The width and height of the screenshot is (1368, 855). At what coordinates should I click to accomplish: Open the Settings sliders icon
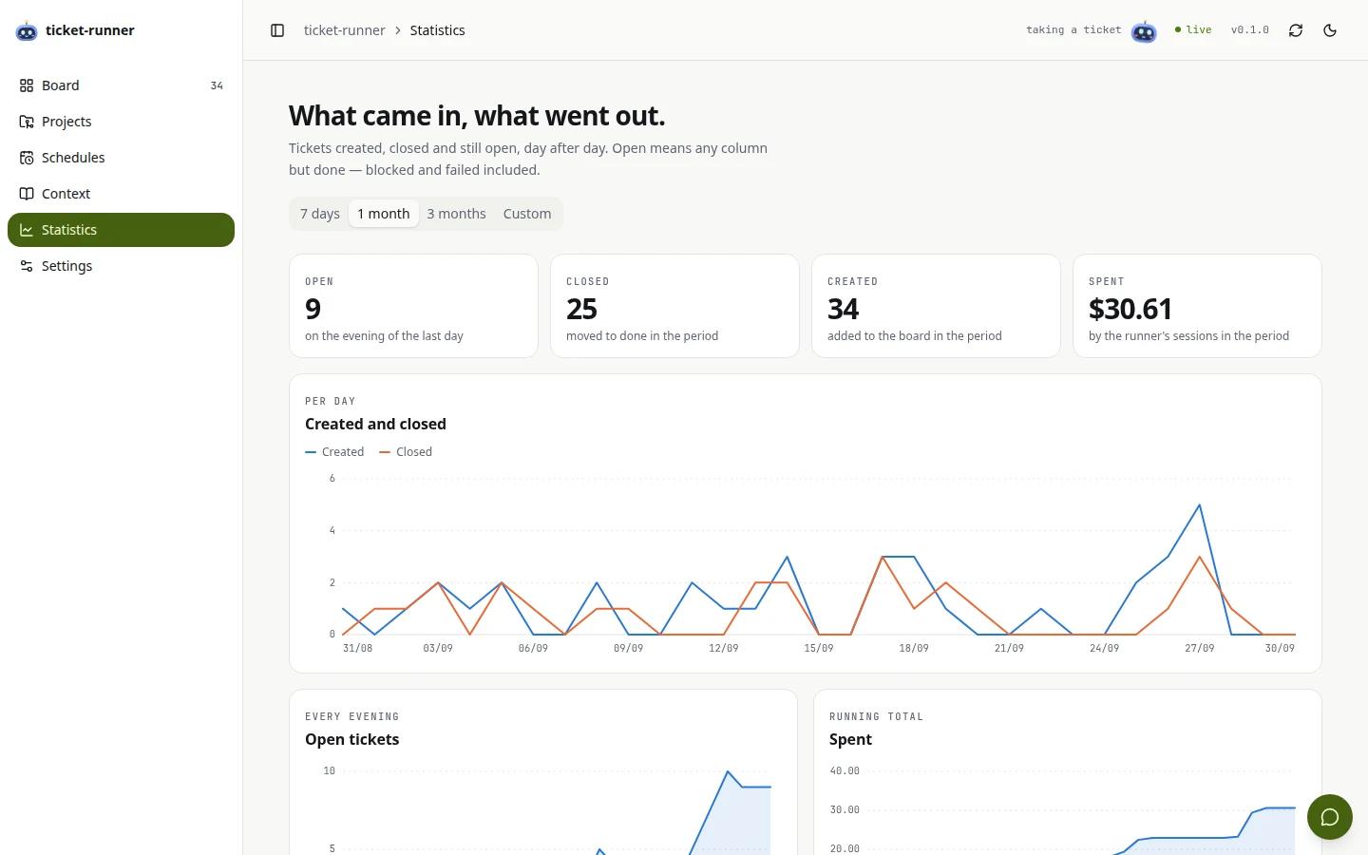(27, 266)
